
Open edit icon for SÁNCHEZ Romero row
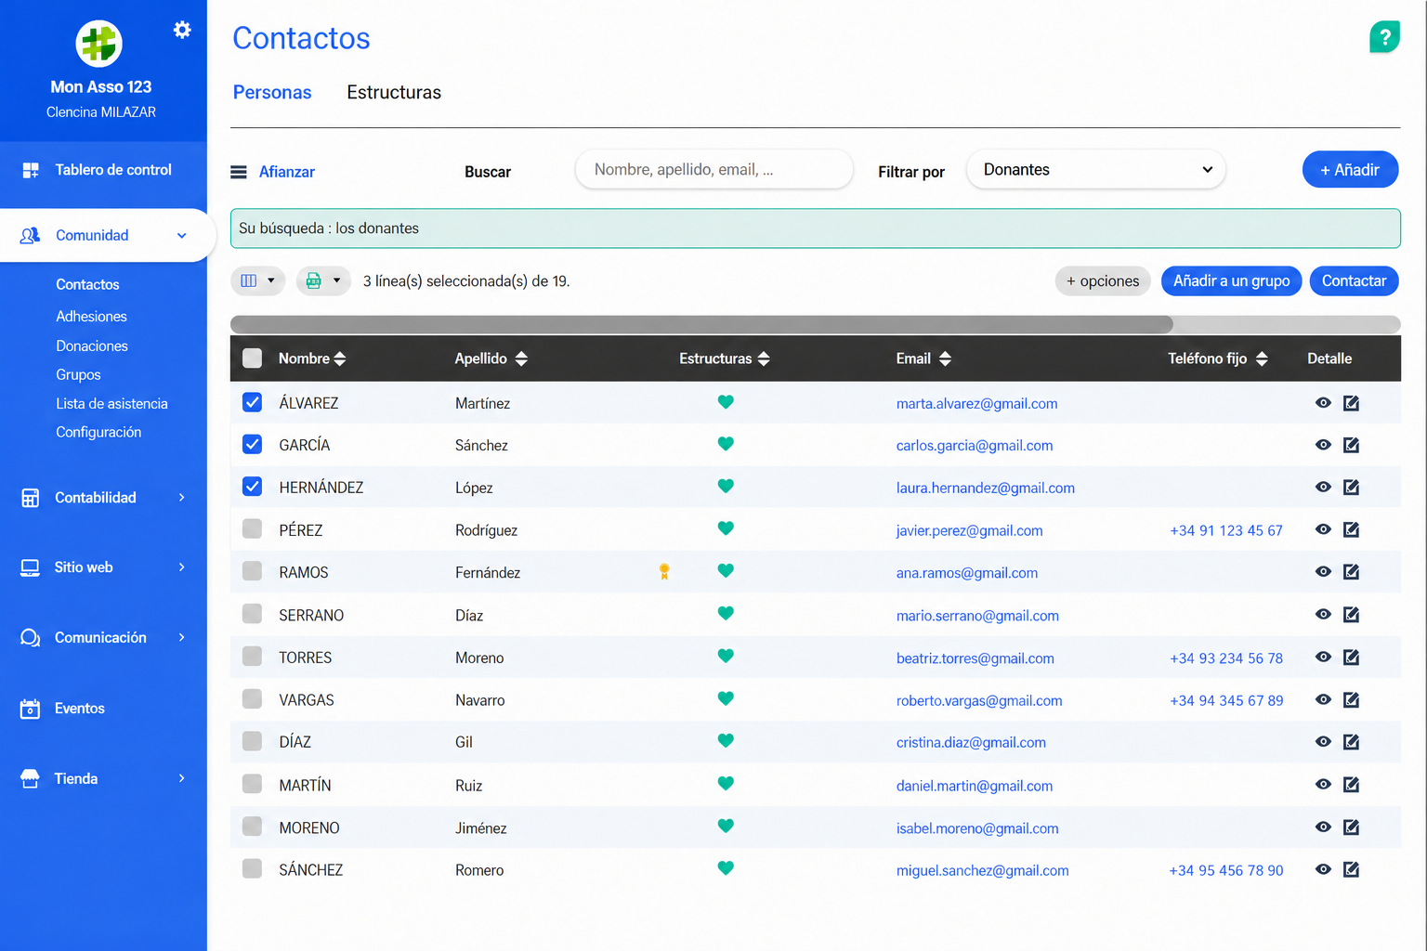pos(1352,869)
